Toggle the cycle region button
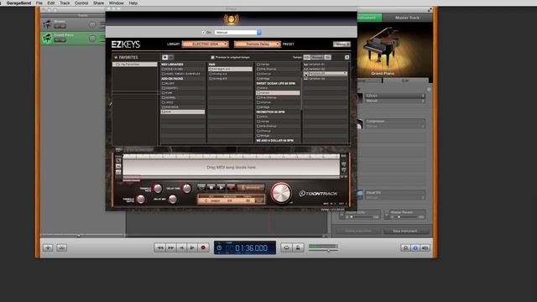Image resolution: width=537 pixels, height=302 pixels. tap(286, 247)
